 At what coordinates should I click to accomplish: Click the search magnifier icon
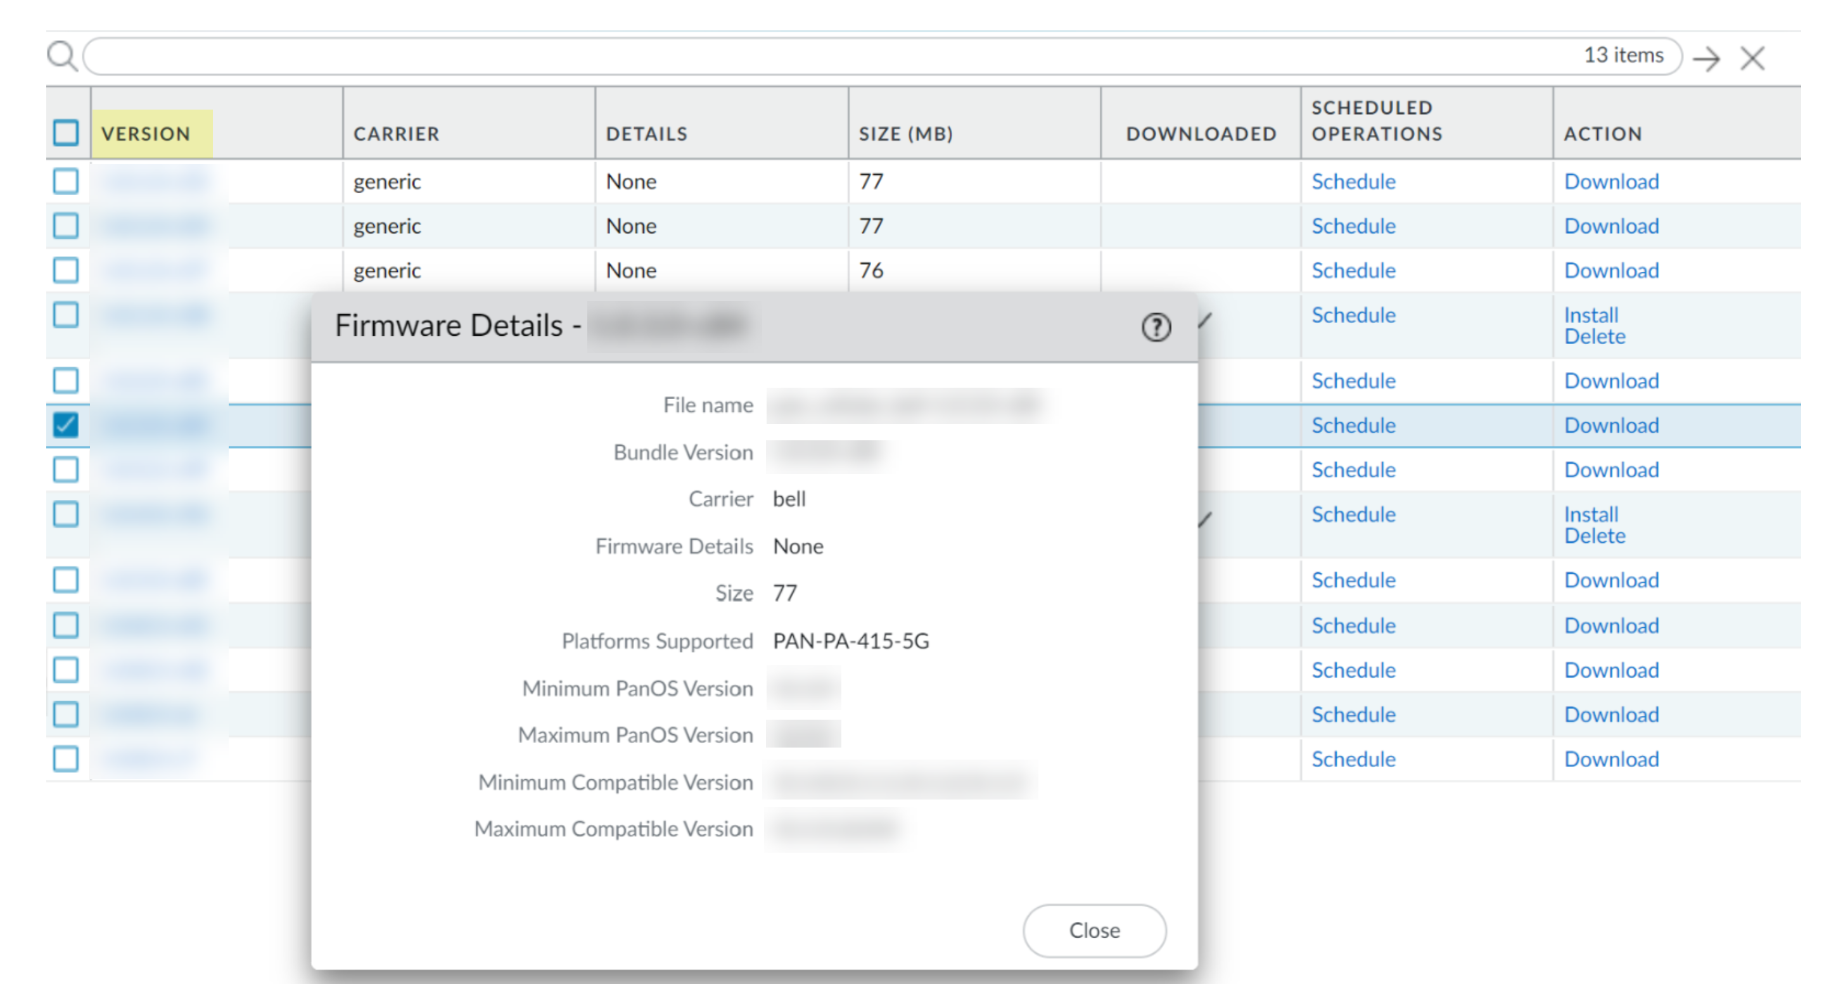(x=61, y=56)
